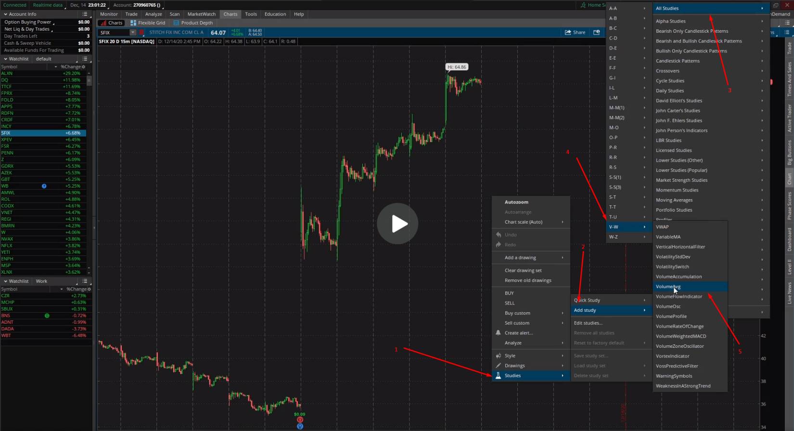Select XPEV row in the watchlist
The width and height of the screenshot is (794, 431).
tap(7, 139)
